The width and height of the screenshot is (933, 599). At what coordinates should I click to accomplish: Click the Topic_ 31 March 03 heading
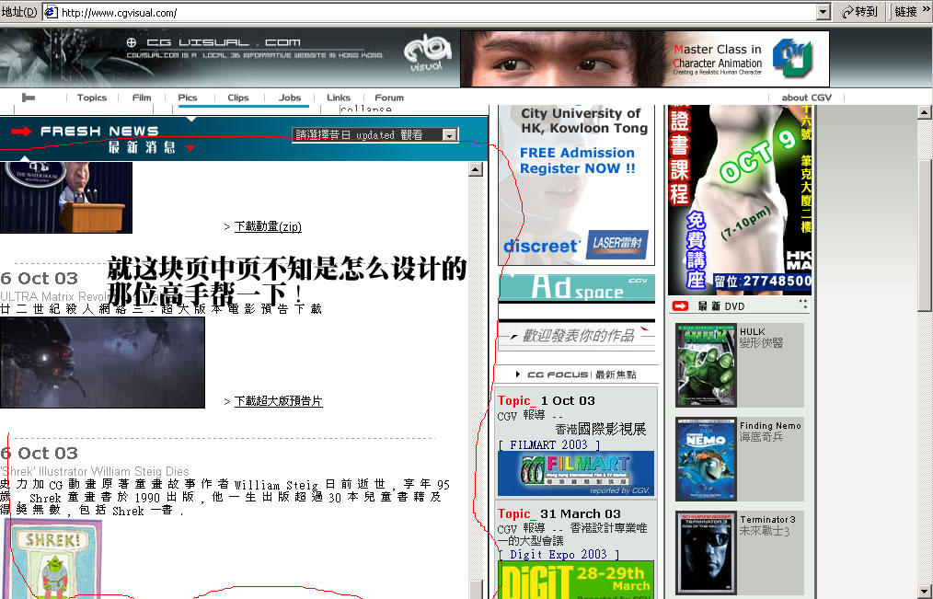click(559, 514)
